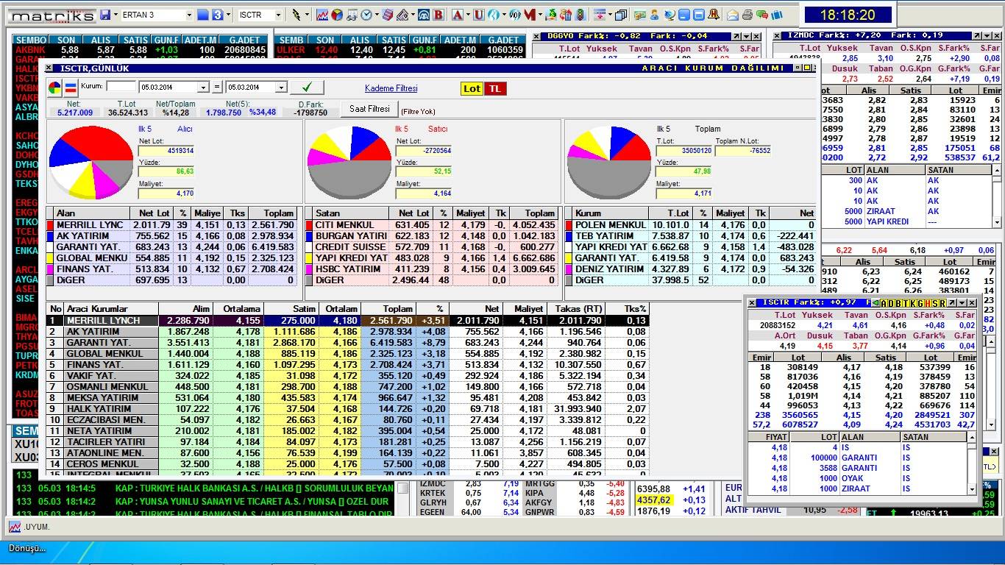This screenshot has width=1005, height=565.
Task: Open the envelope messages icon
Action: pos(733,15)
